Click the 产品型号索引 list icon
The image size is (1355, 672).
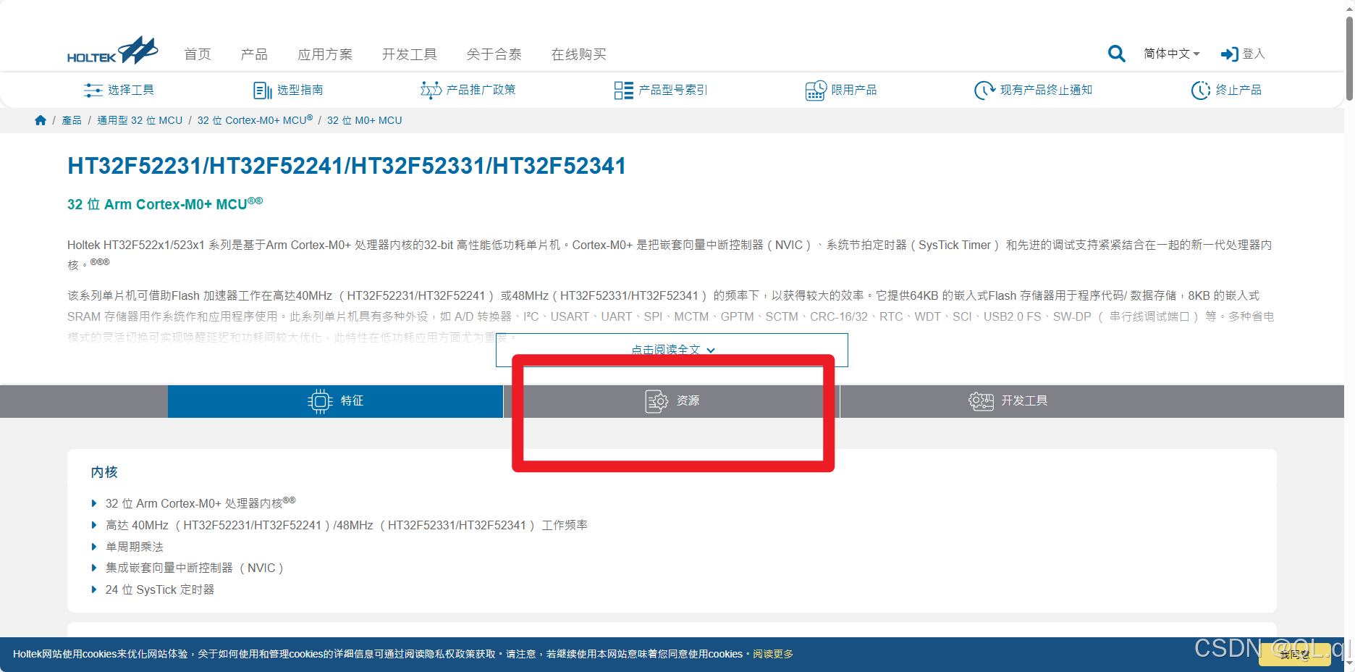(x=623, y=91)
